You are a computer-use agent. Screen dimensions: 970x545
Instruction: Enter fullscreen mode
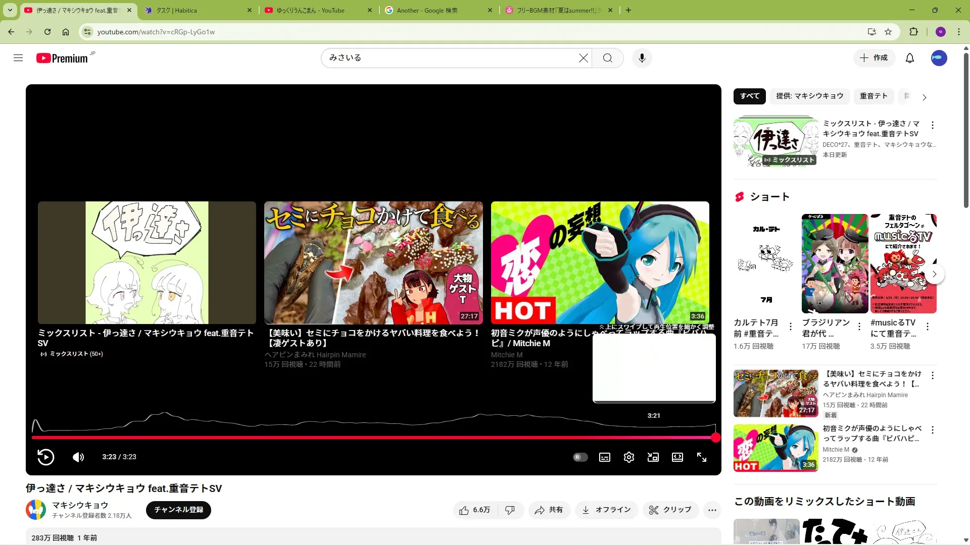[x=702, y=457]
